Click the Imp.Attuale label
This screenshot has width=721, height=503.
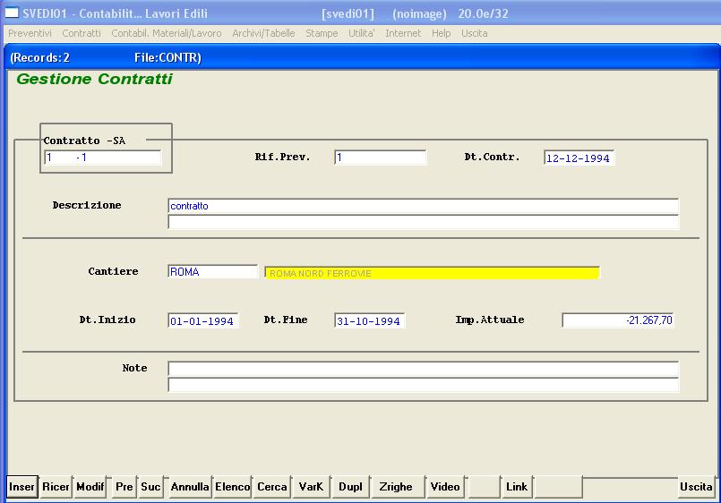click(x=490, y=320)
